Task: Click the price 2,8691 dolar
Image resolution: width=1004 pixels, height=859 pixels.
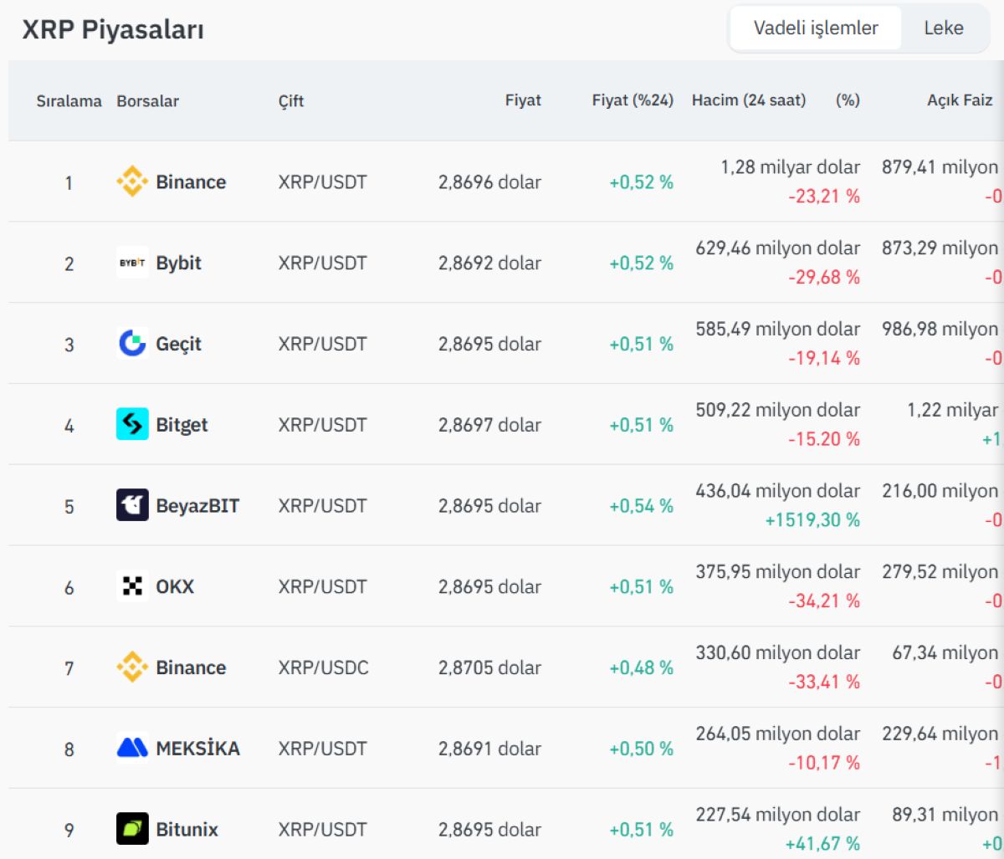Action: tap(489, 749)
